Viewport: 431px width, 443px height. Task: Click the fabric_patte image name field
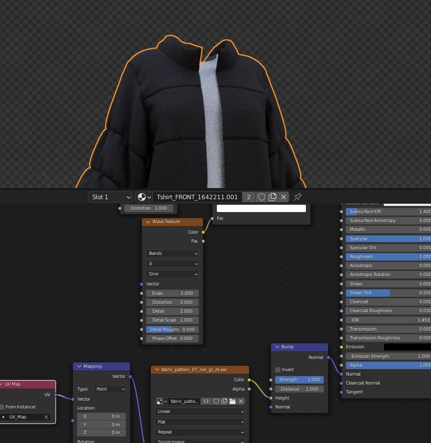pos(184,401)
